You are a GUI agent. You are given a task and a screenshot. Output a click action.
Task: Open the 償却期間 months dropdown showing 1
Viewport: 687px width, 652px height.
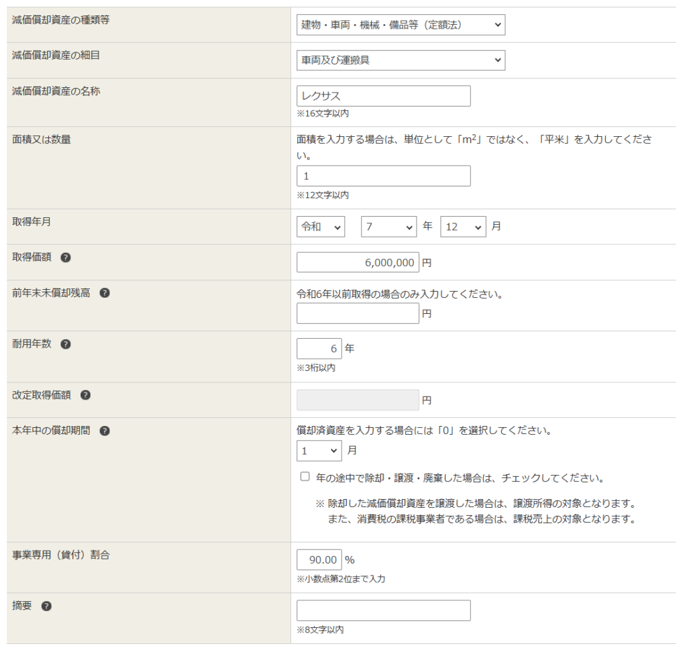click(x=319, y=451)
